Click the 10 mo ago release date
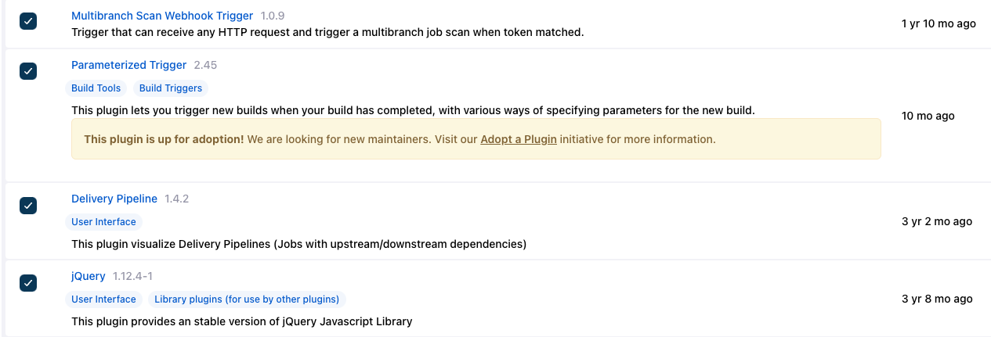 928,116
